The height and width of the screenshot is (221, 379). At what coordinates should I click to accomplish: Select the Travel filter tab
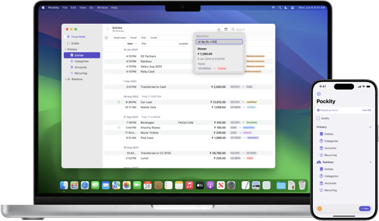click(133, 37)
